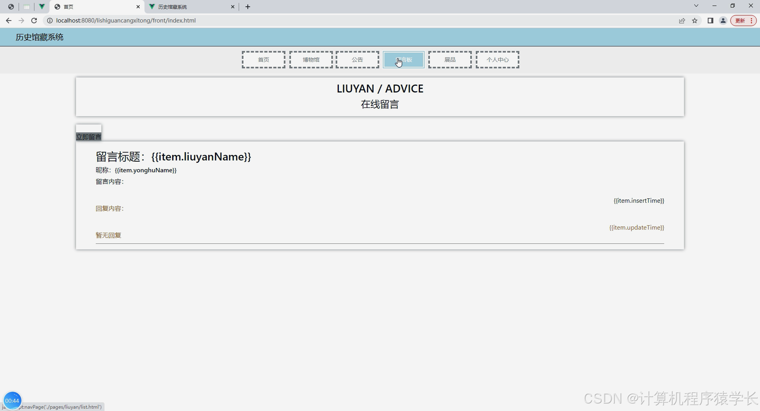
Task: Click the 历史馆藏系统 site title
Action: [40, 37]
